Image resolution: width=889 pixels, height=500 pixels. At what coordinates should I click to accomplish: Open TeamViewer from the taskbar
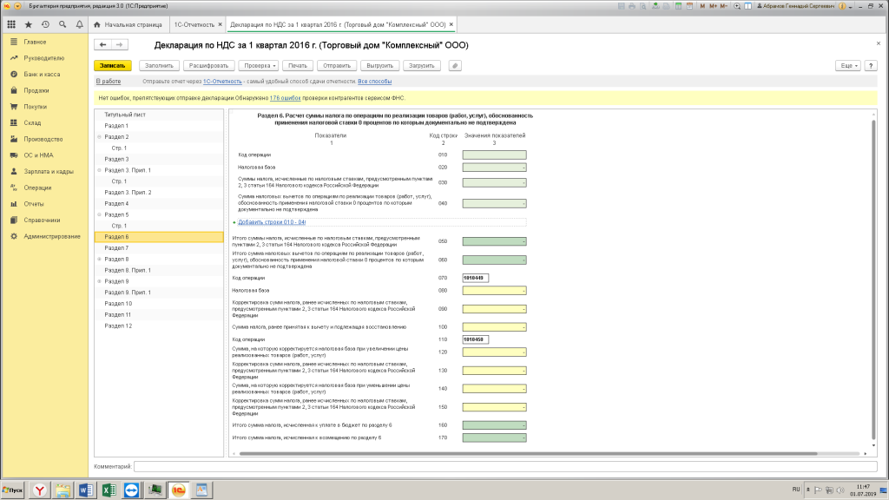click(132, 490)
